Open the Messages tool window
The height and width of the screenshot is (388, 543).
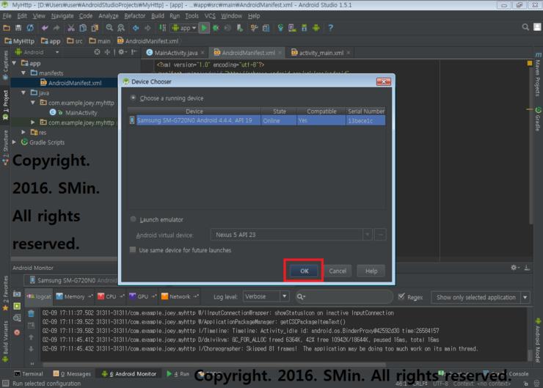tap(72, 374)
